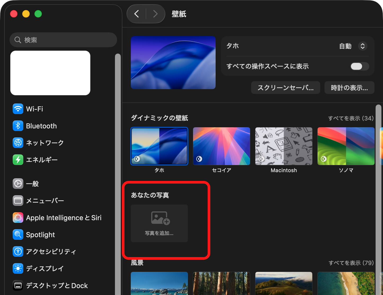This screenshot has width=383, height=295.
Task: Click the magnifier icon in search field
Action: coord(18,40)
